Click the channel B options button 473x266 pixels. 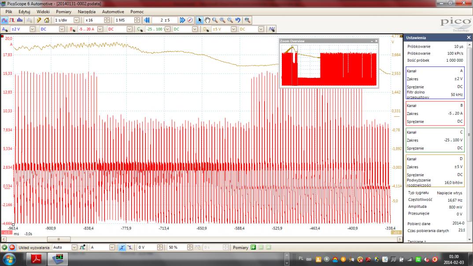[x=73, y=29]
